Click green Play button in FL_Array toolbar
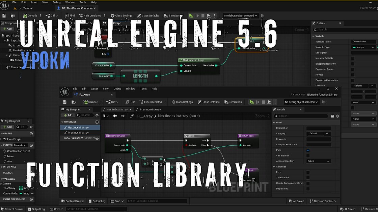378x212 pixels. pyautogui.click(x=251, y=102)
